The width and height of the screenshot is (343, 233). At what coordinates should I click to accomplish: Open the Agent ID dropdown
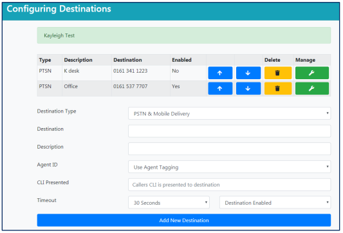229,167
